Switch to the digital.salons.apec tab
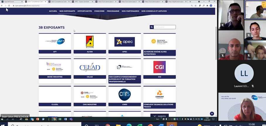266x126 pixels. click(x=175, y=2)
